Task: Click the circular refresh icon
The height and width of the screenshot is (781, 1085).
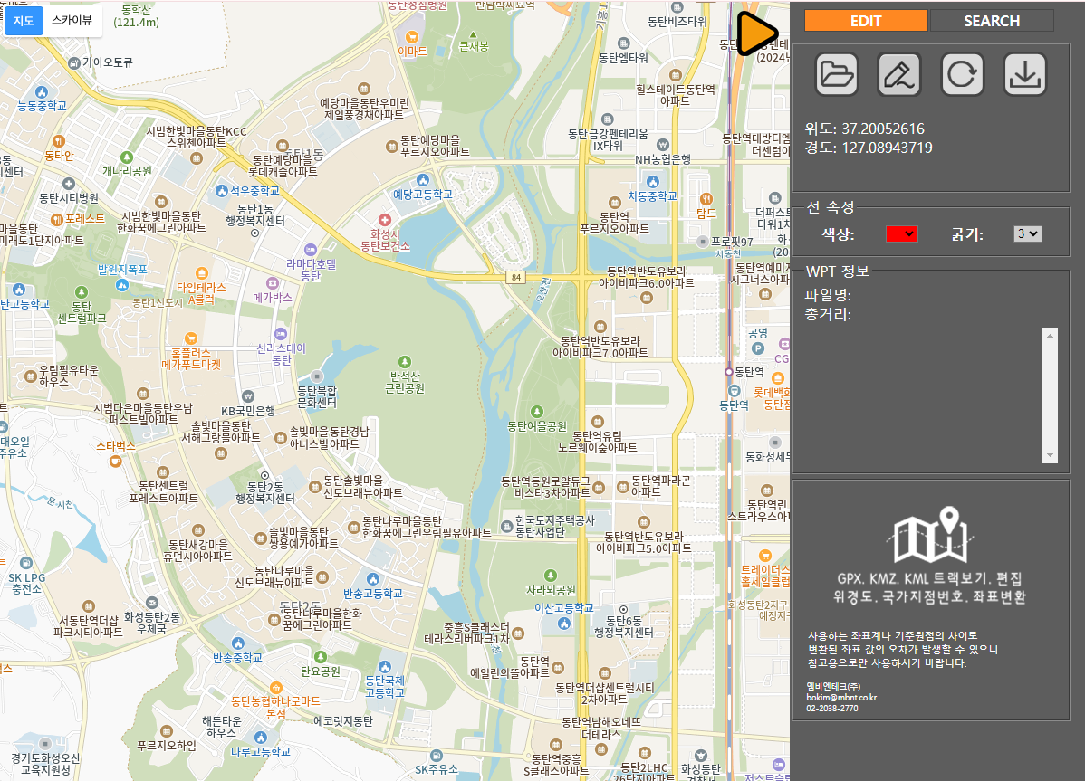Action: click(962, 74)
